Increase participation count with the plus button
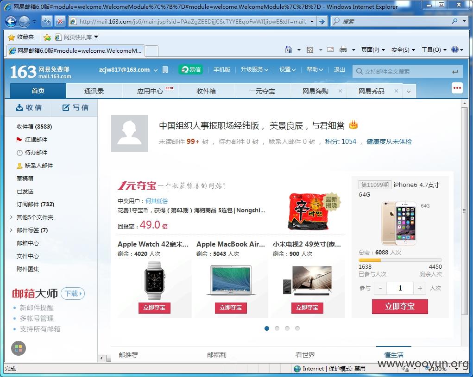473x377 pixels. pyautogui.click(x=420, y=289)
